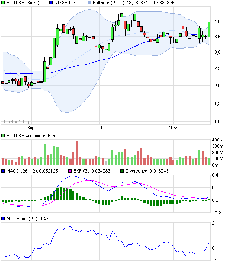Click the 200M volume axis label
The image size is (228, 264).
pos(218,152)
